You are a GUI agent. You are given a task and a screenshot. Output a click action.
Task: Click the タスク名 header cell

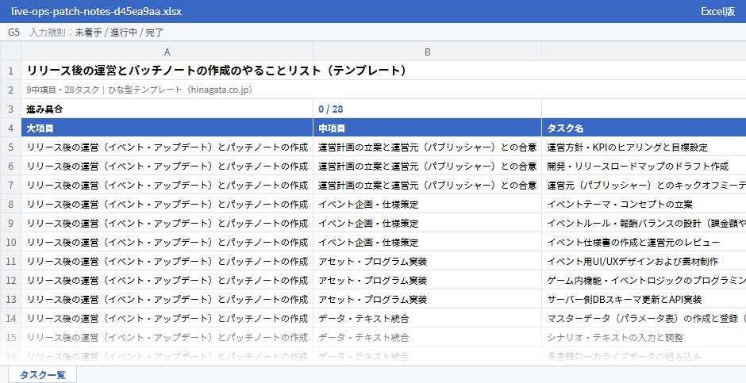pyautogui.click(x=644, y=128)
